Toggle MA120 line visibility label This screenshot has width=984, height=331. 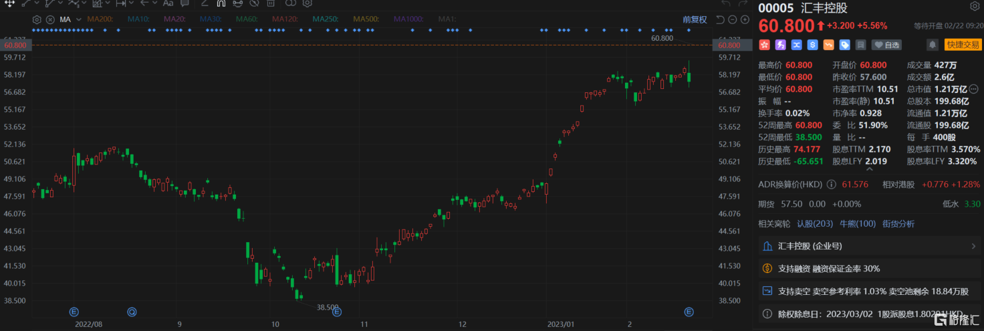pos(285,19)
